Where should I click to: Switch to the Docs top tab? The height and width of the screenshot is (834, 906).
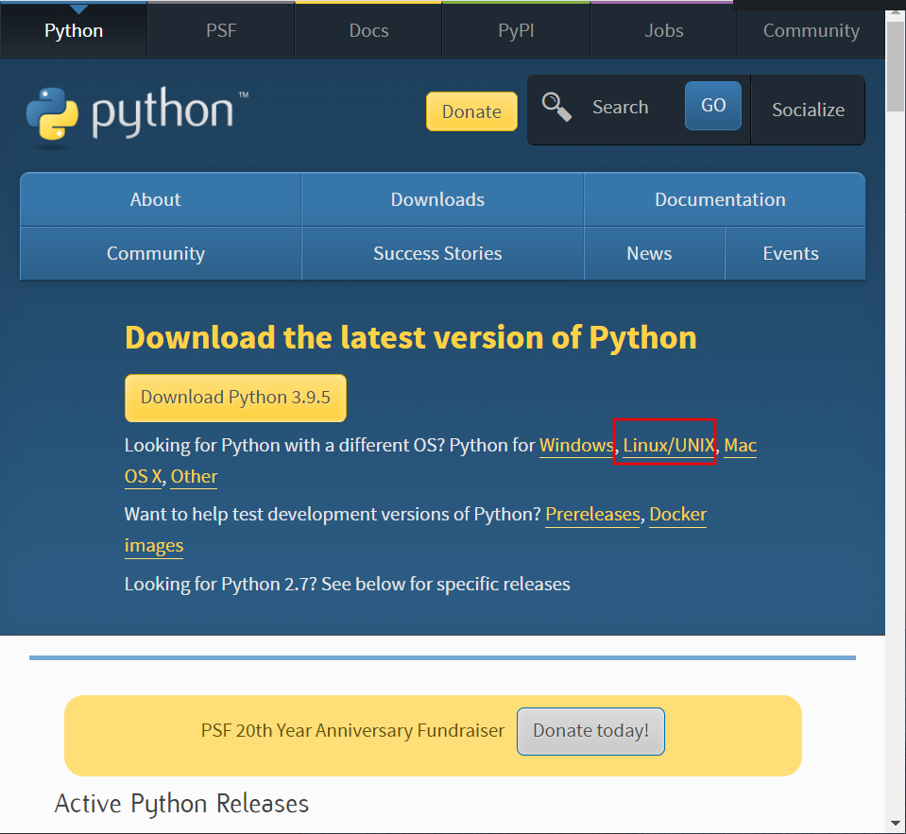pyautogui.click(x=368, y=30)
